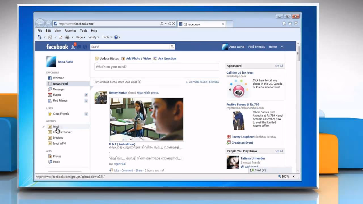363x204 pixels.
Task: Open the Facebook messages icon in header
Action: [79, 47]
